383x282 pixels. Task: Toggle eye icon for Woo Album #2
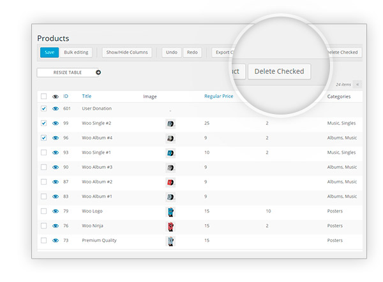(56, 181)
